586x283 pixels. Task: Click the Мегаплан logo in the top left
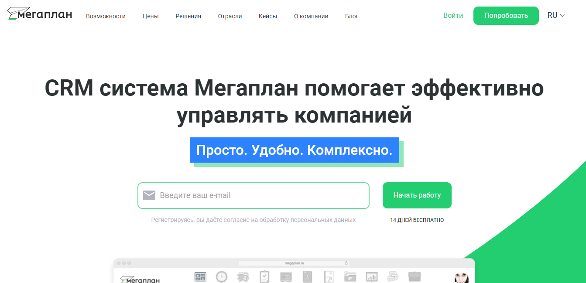[x=39, y=14]
